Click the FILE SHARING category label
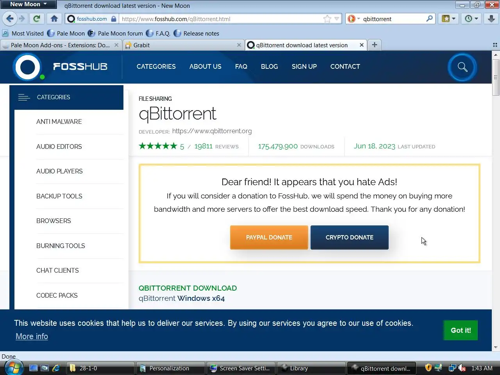 (x=155, y=99)
